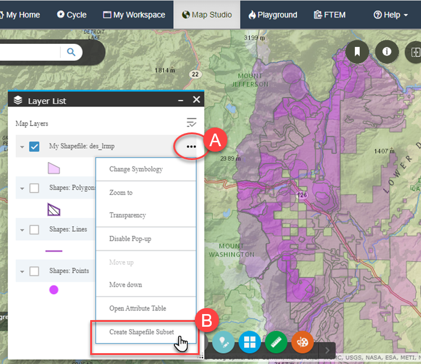Open the blue grid basemap gallery widget
Viewport: 421px width, 364px height.
click(250, 342)
